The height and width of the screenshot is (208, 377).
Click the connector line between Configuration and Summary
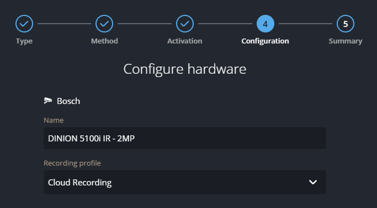[305, 24]
